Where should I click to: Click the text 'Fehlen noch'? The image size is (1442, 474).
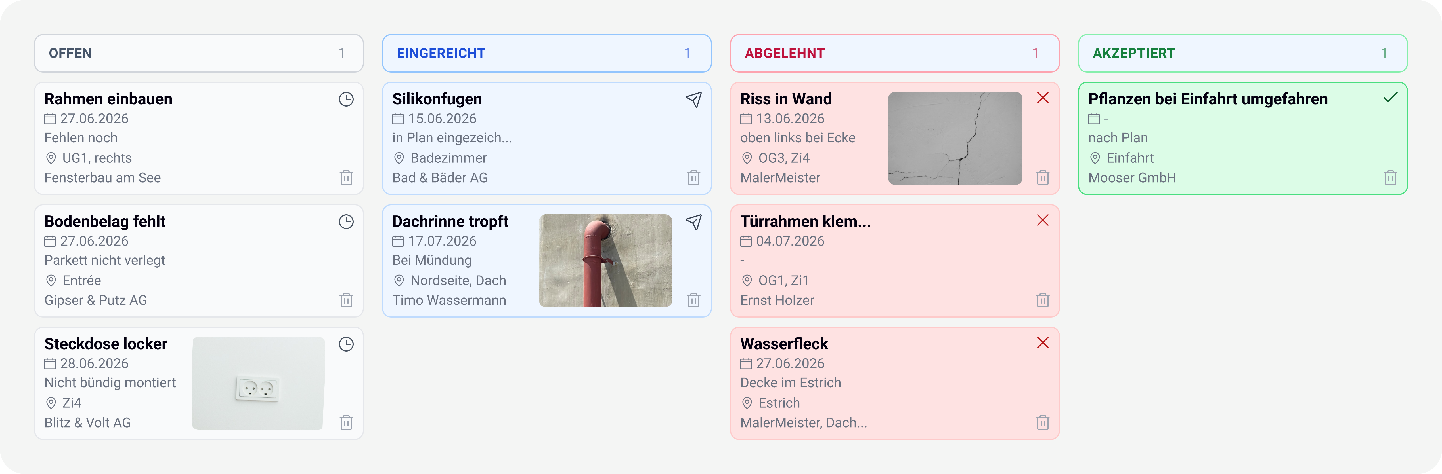tap(81, 137)
